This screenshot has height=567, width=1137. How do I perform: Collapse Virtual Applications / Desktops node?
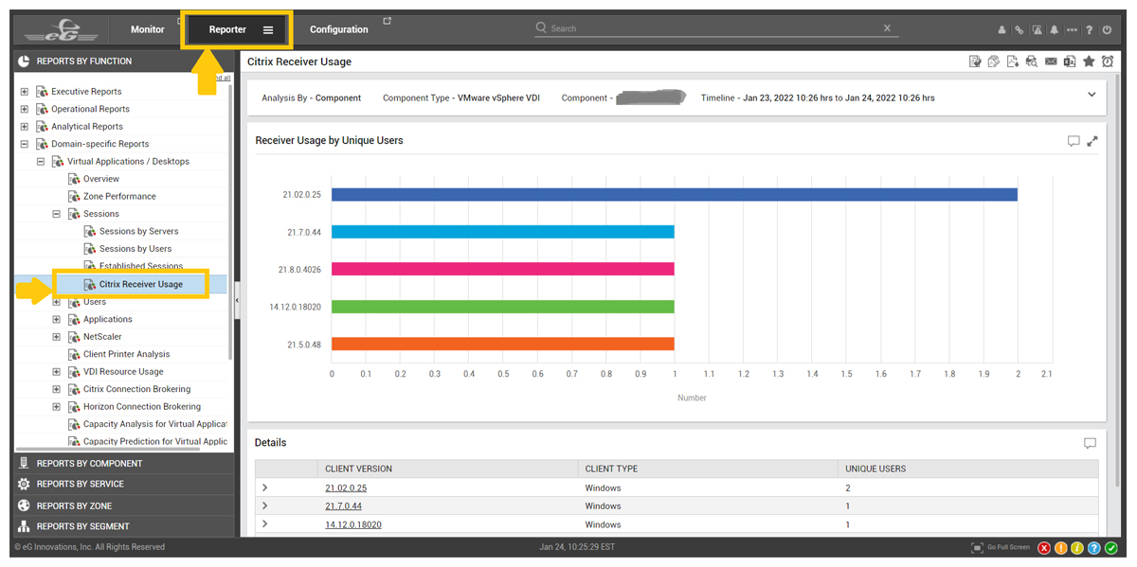(41, 162)
